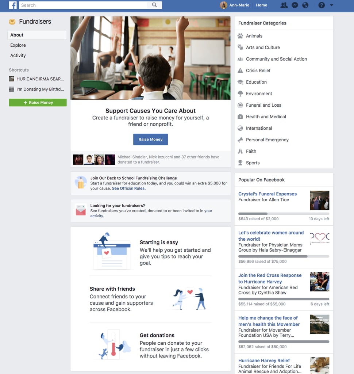Click progress bar for $643 raised of $2,000
The width and height of the screenshot is (354, 374).
click(x=284, y=214)
